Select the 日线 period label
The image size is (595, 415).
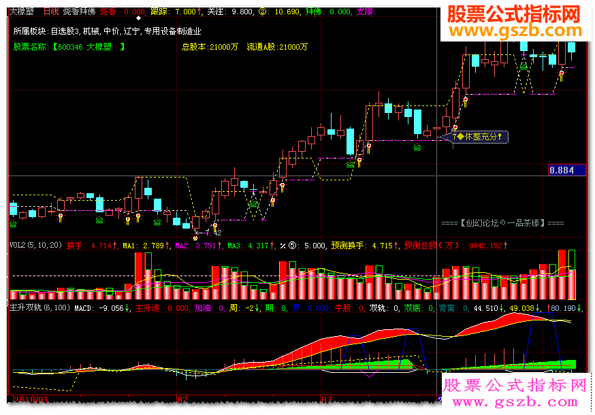pyautogui.click(x=51, y=12)
